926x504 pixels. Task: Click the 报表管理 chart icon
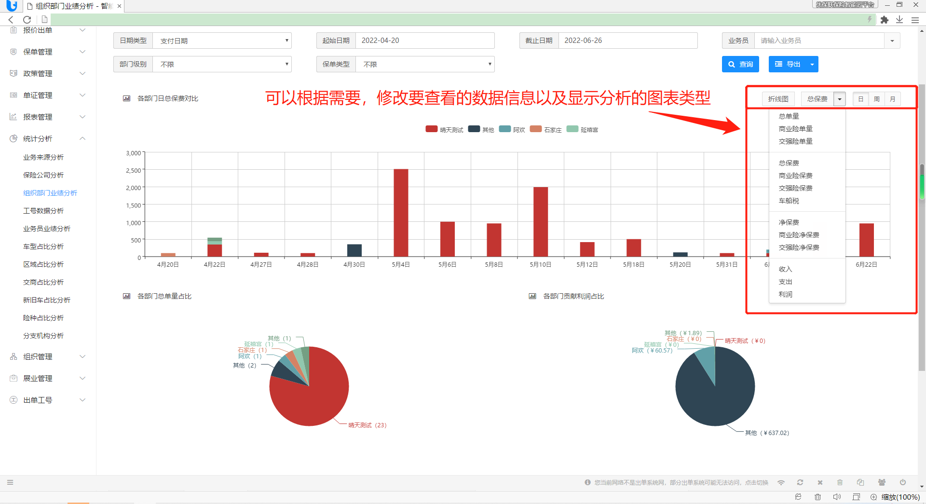pyautogui.click(x=14, y=117)
